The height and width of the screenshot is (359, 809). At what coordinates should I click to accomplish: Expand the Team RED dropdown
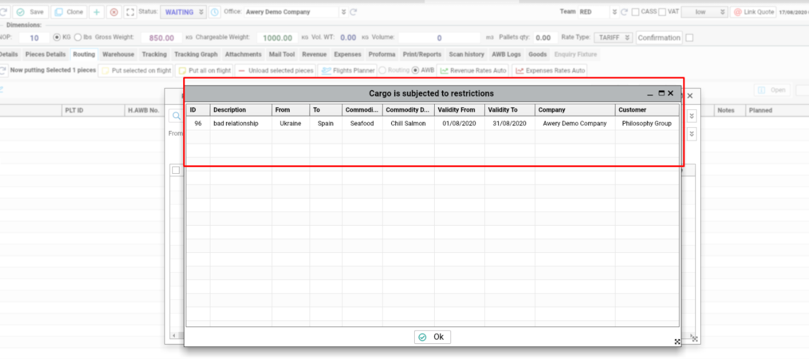(x=614, y=12)
